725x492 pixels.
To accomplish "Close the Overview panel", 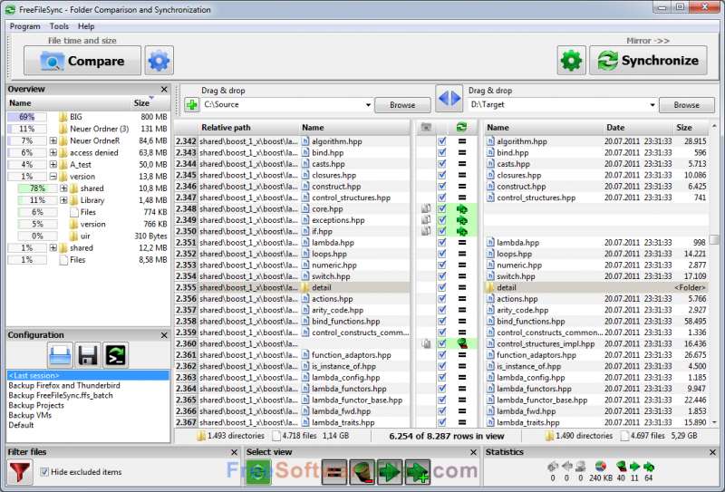I will pyautogui.click(x=164, y=89).
